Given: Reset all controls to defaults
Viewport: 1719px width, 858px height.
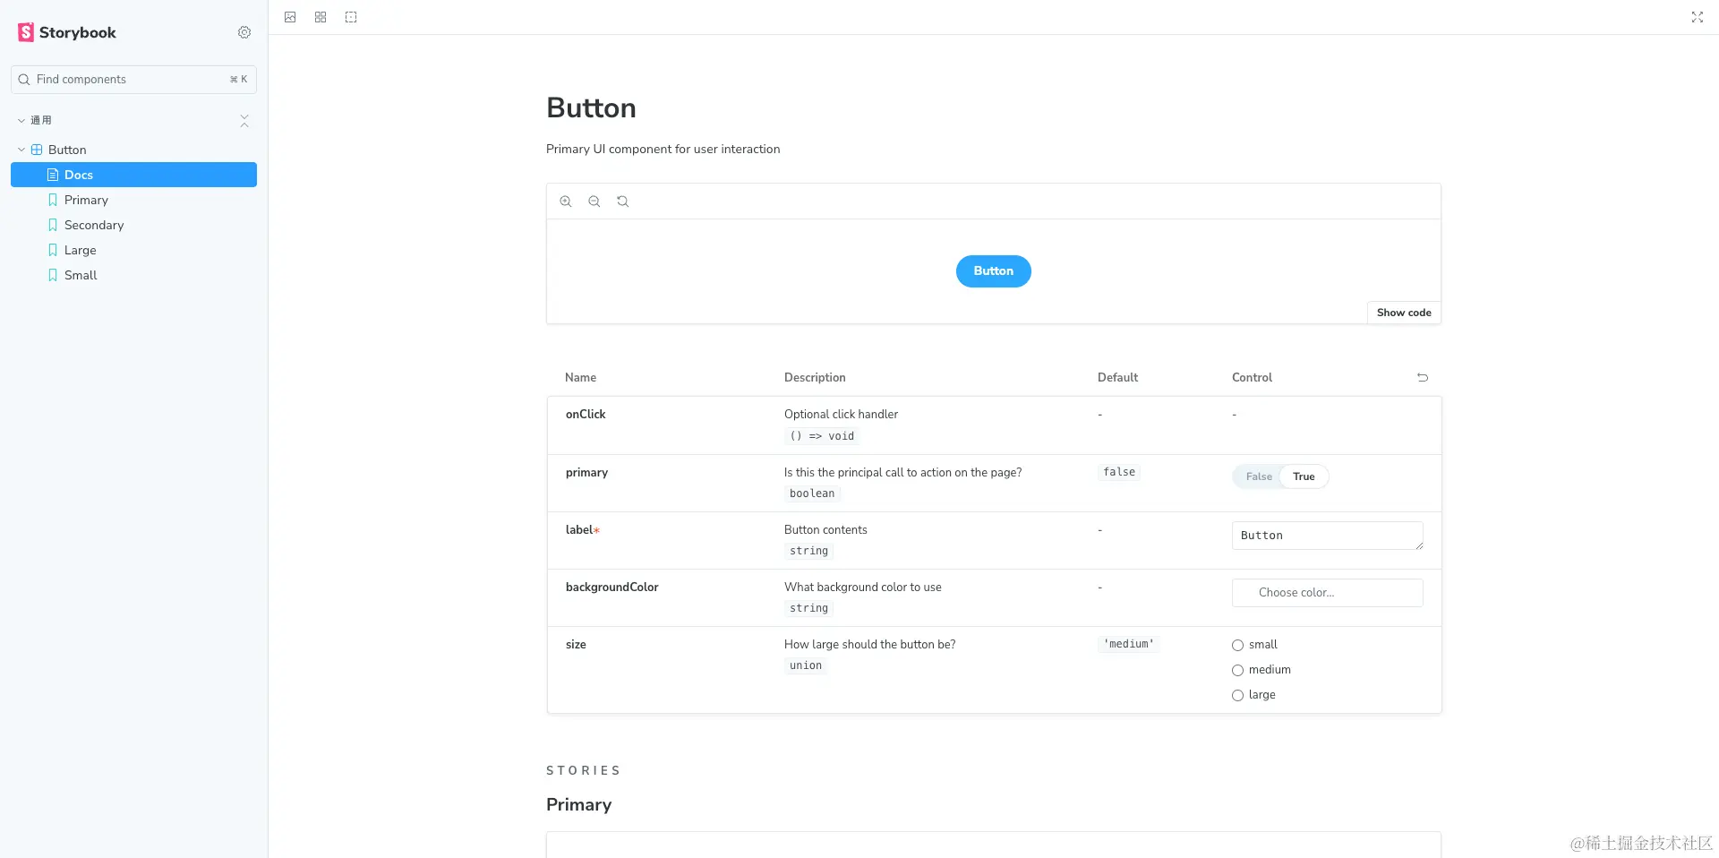Looking at the screenshot, I should pyautogui.click(x=1423, y=378).
